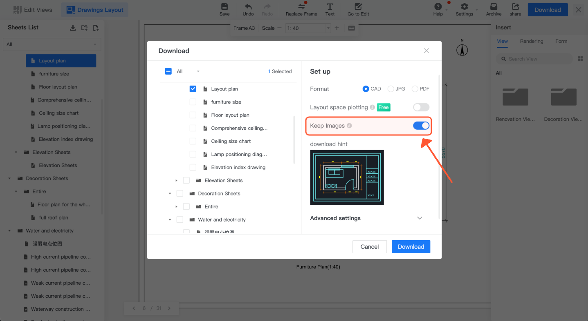This screenshot has width=588, height=321.
Task: Expand the Advanced settings section
Action: click(x=419, y=218)
